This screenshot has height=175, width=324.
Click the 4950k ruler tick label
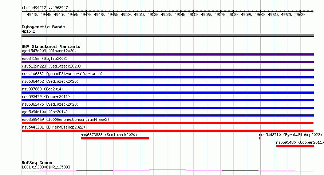tap(126, 15)
